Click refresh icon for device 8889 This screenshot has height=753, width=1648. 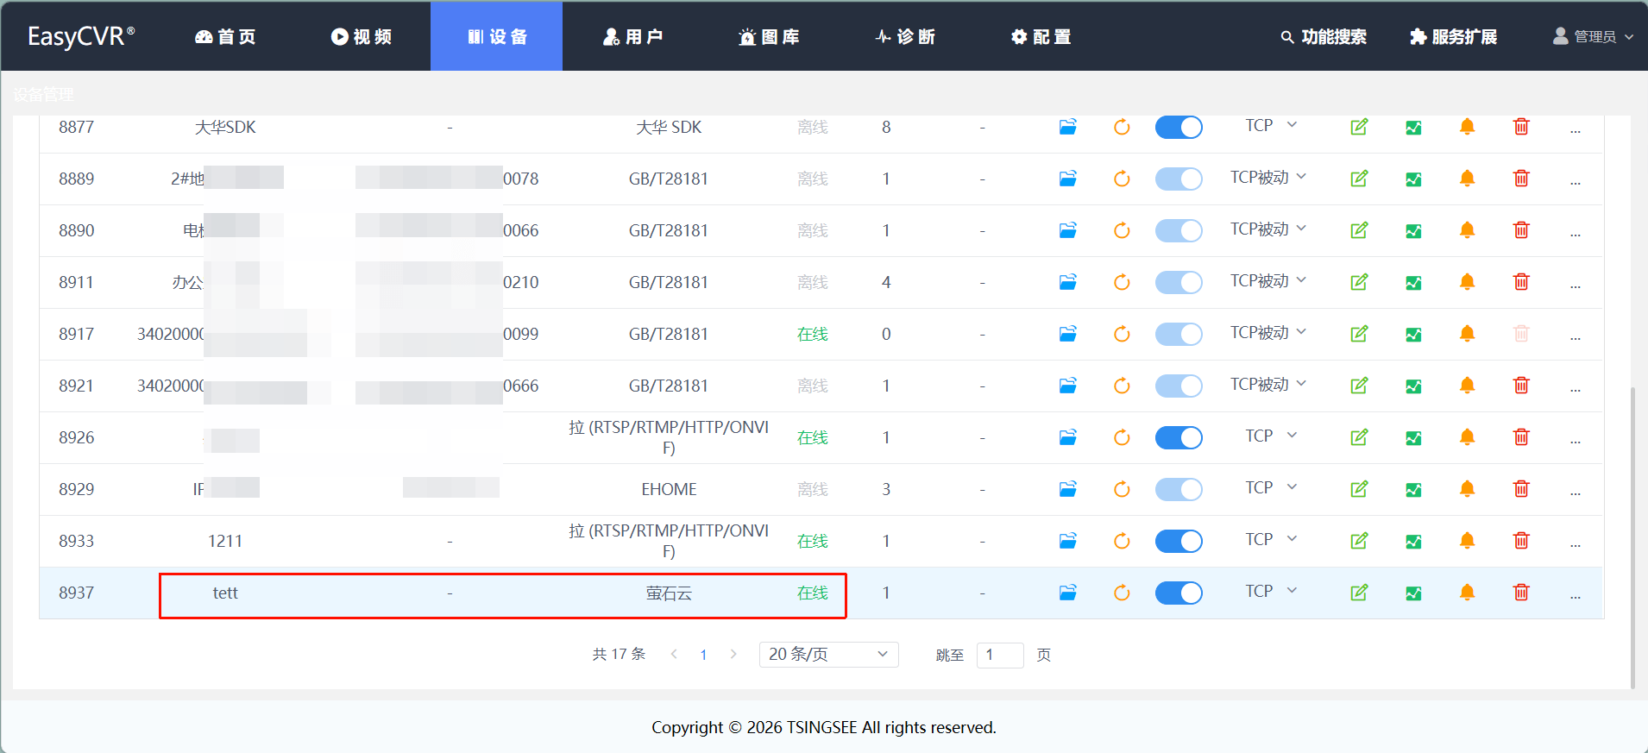[x=1122, y=179]
